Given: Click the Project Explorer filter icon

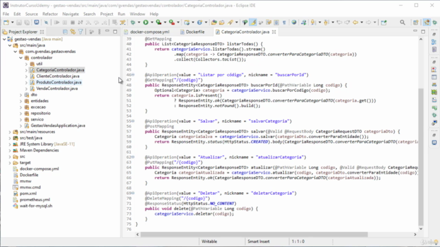Looking at the screenshot, I should point(80,32).
